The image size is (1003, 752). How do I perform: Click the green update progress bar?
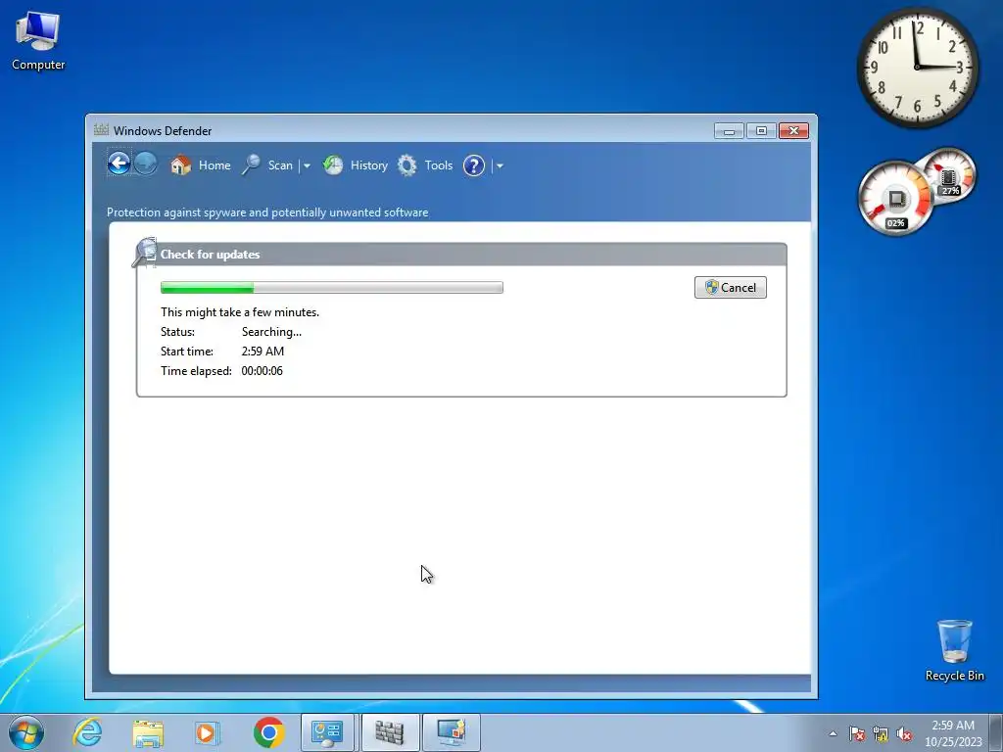[331, 288]
